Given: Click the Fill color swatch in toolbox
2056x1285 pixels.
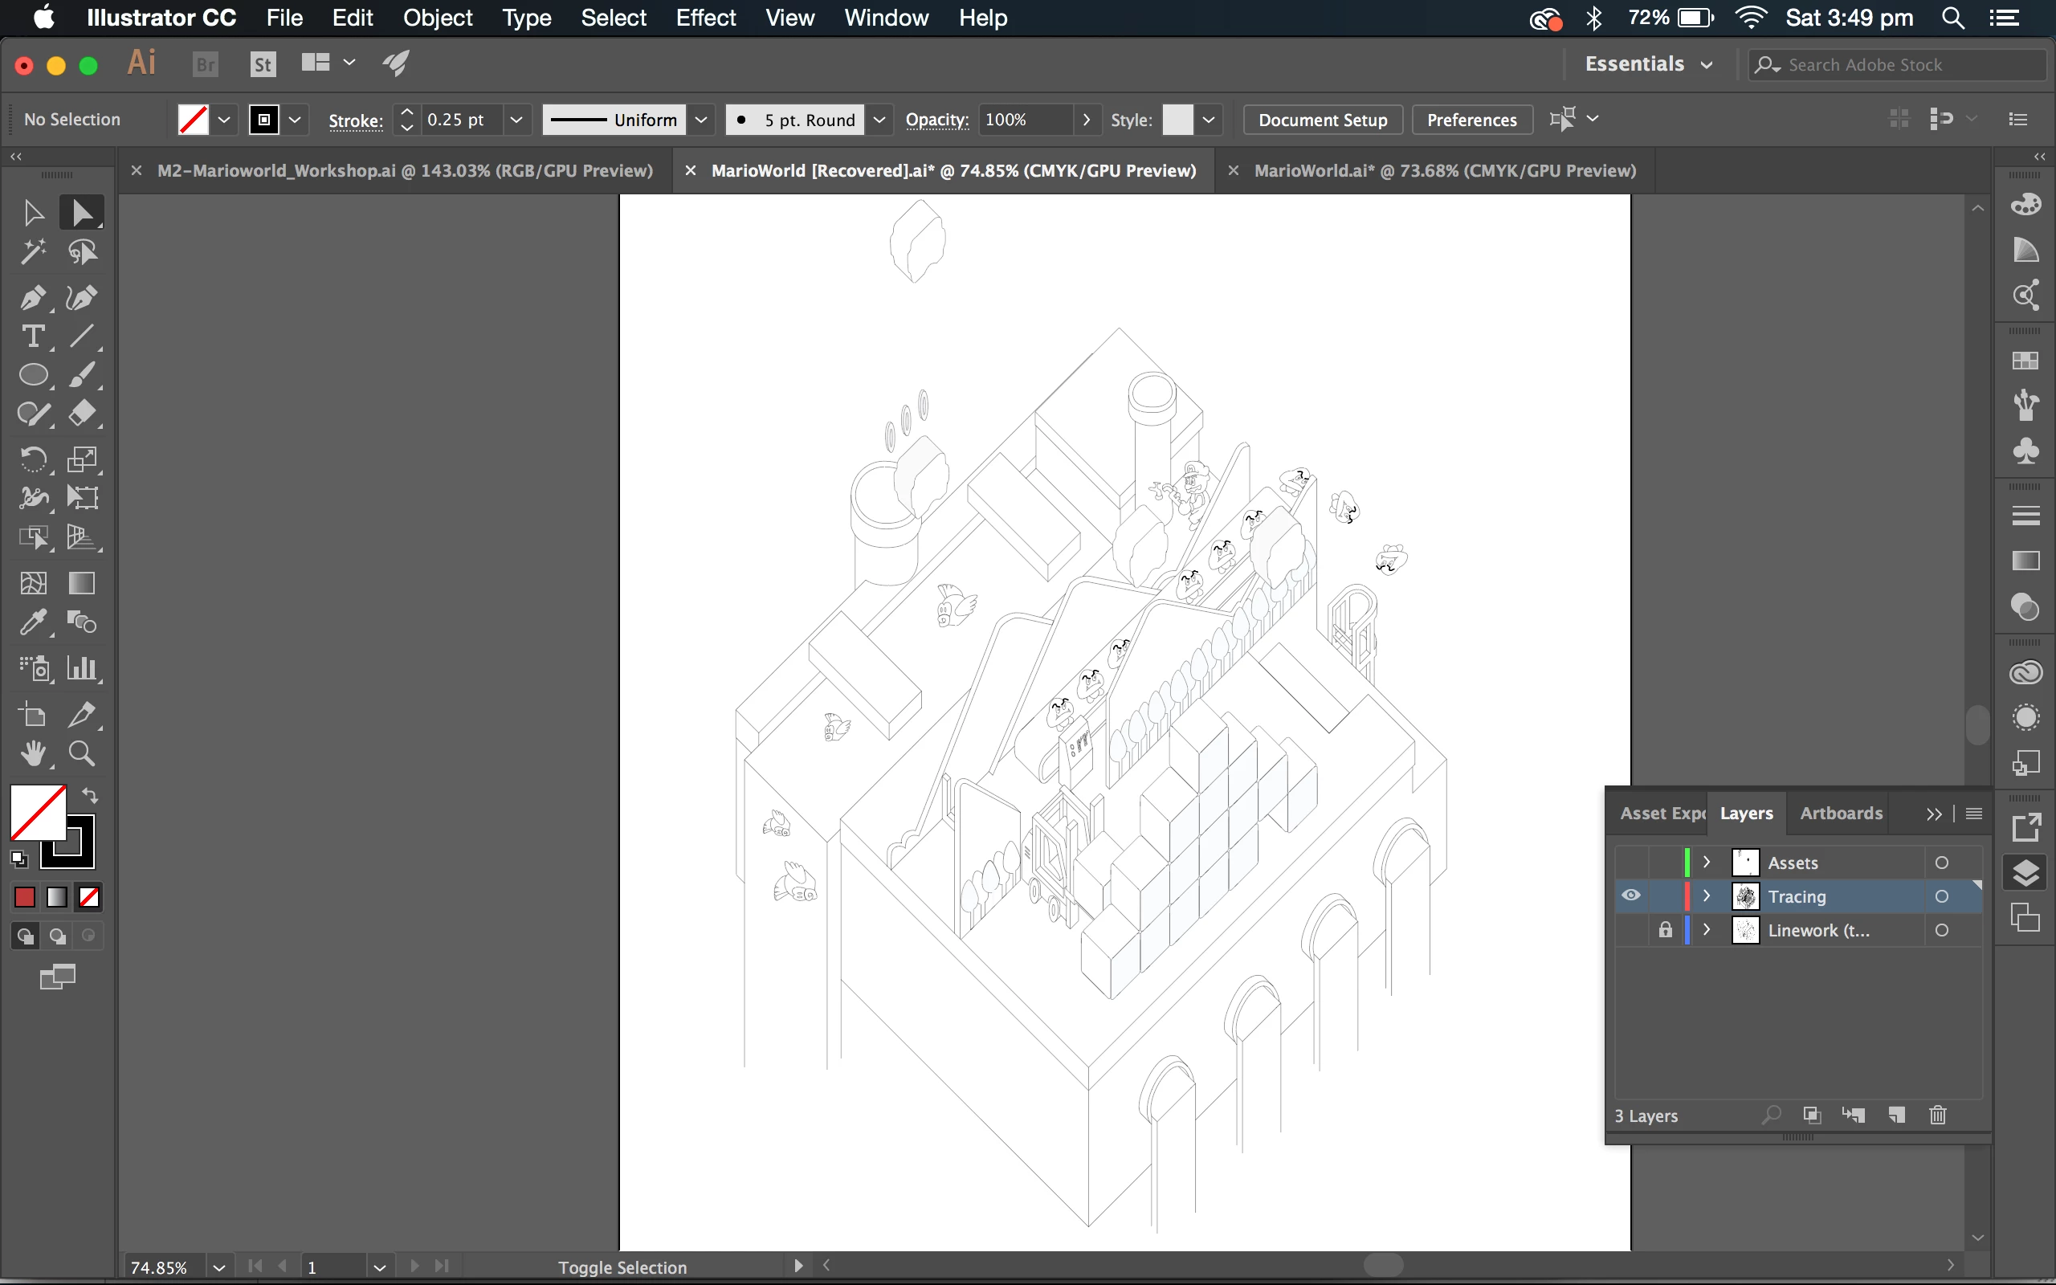Looking at the screenshot, I should pyautogui.click(x=36, y=812).
